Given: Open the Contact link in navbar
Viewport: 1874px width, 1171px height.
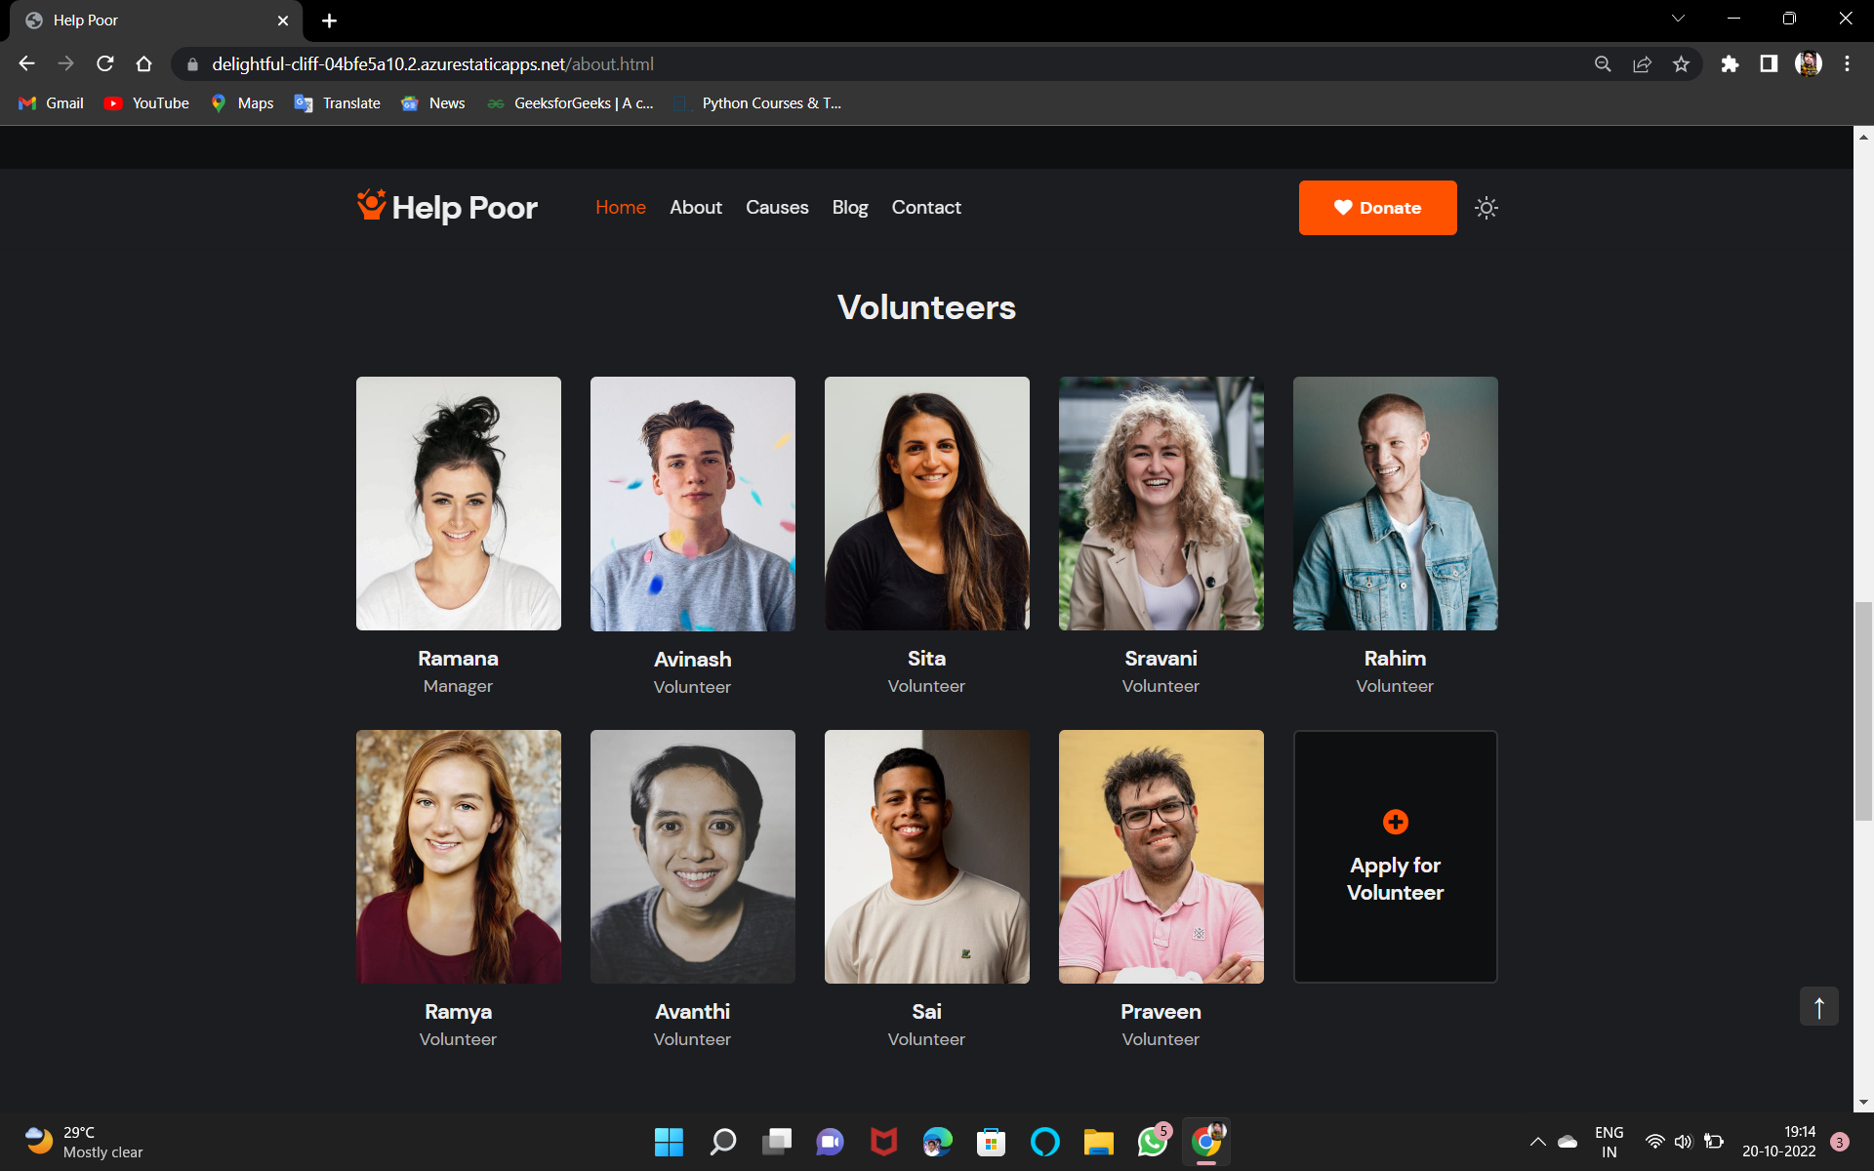Looking at the screenshot, I should point(925,207).
